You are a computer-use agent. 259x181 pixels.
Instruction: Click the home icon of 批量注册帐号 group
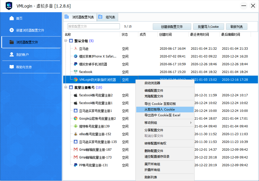pyautogui.click(x=71, y=87)
